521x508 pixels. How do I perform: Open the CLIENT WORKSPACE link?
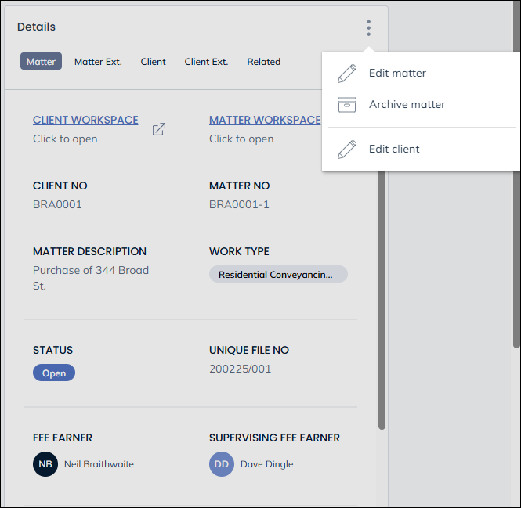click(85, 121)
